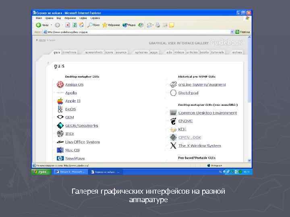
Task: Open the Apple II link
Action: coord(73,101)
